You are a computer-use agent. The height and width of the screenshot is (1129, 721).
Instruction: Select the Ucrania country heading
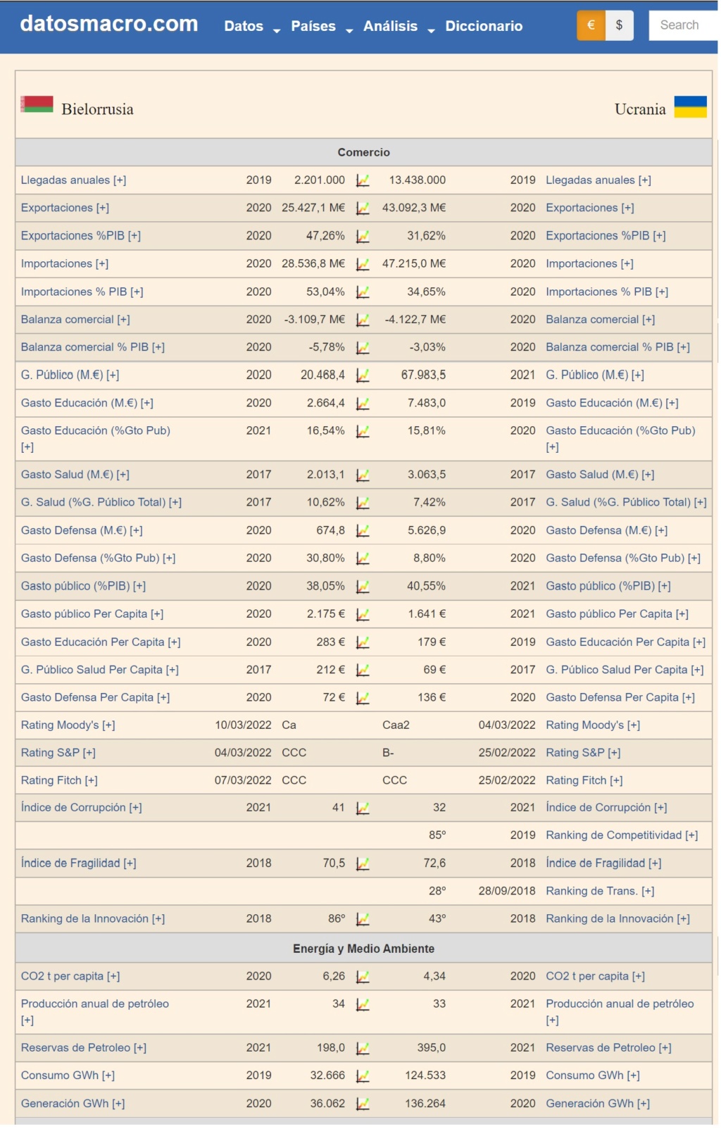coord(641,110)
